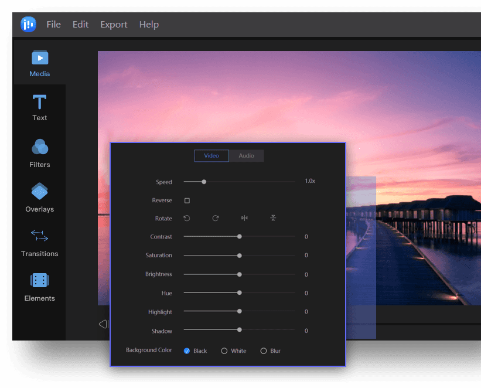
Task: Rotate video clockwise
Action: click(216, 218)
